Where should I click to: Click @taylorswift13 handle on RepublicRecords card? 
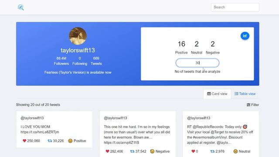click(x=199, y=118)
